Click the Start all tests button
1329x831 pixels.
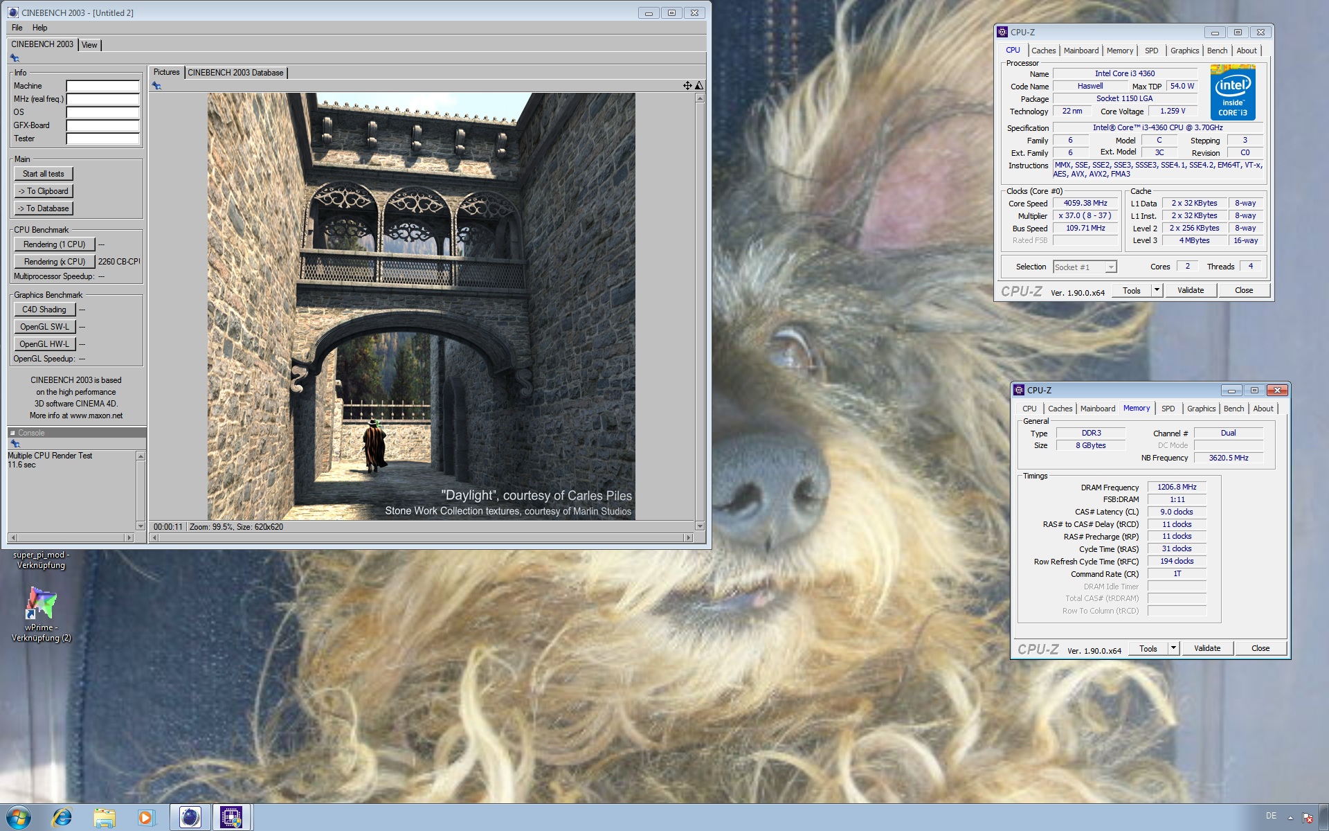pyautogui.click(x=43, y=174)
